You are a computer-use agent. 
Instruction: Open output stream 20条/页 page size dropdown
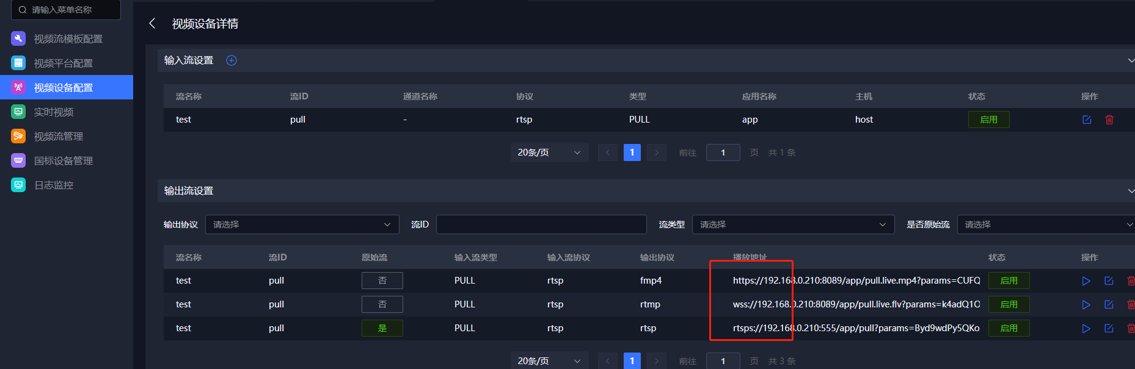click(x=549, y=361)
